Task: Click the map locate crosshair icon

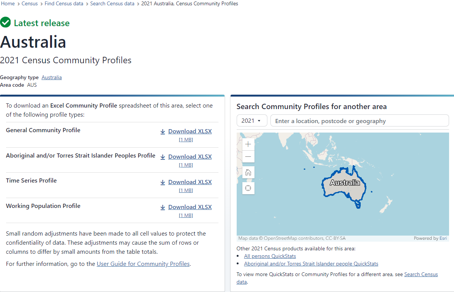Action: [248, 188]
